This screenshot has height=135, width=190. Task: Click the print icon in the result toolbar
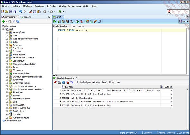(59, 82)
